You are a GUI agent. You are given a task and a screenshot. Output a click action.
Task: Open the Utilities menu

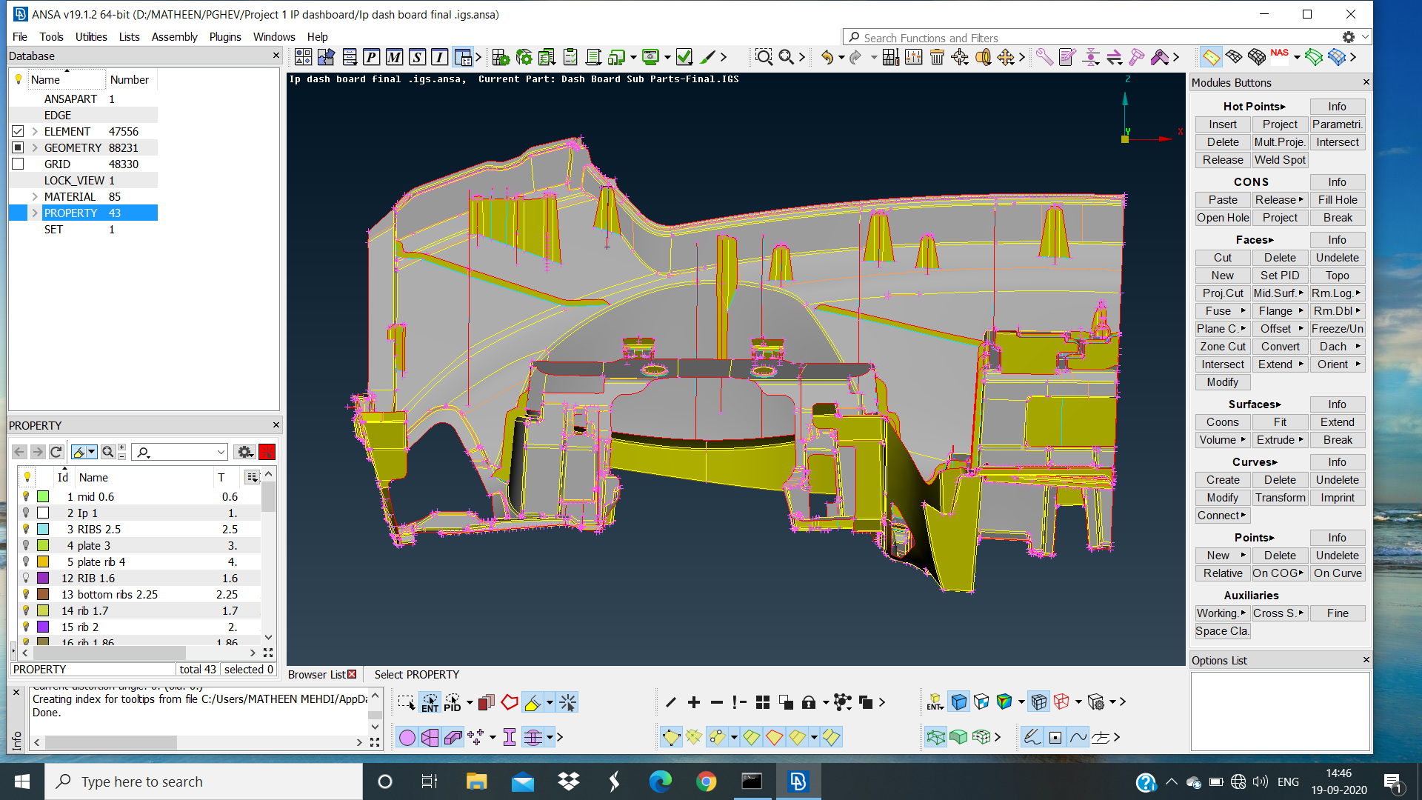click(92, 36)
